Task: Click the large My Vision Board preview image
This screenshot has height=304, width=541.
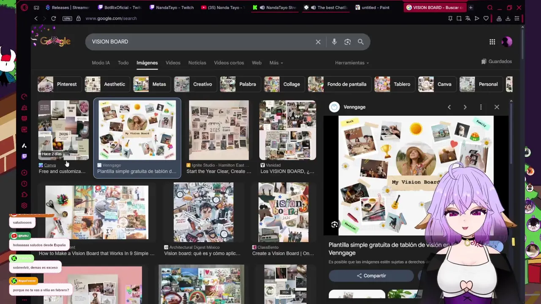Action: coord(416,175)
